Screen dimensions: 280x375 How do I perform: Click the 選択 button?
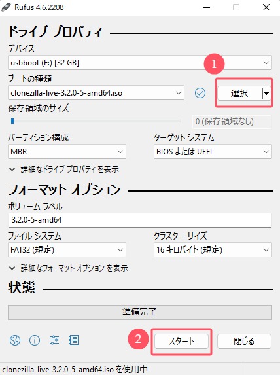[239, 93]
